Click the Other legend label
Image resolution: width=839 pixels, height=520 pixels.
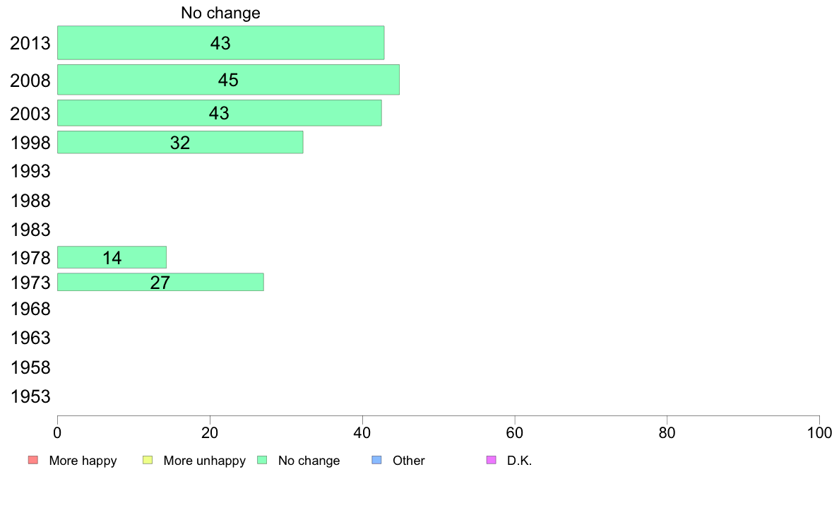(409, 461)
